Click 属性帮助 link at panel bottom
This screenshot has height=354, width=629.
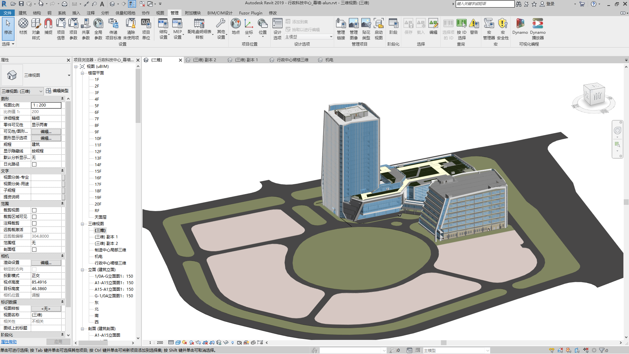[x=10, y=342]
